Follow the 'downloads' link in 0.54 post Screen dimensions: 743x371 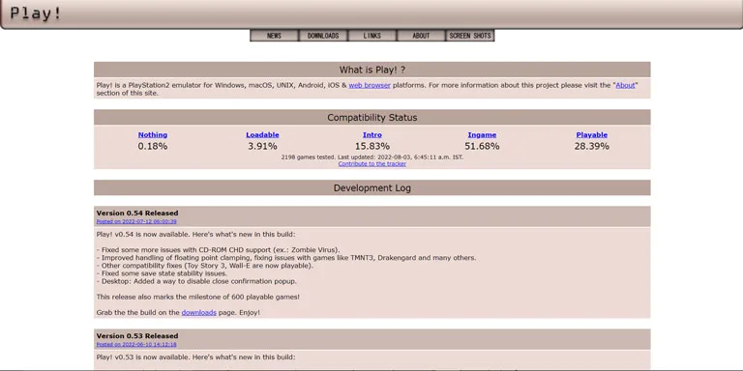coord(199,312)
